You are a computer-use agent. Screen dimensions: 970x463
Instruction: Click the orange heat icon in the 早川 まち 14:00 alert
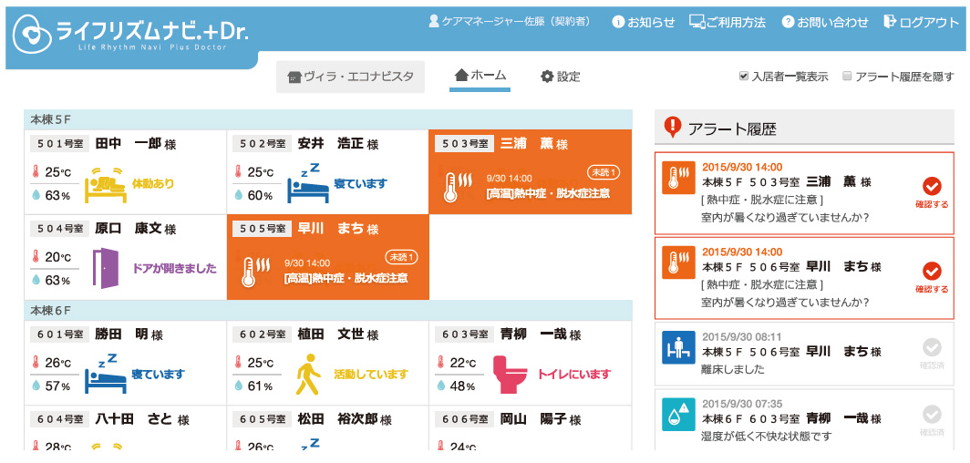click(x=678, y=262)
